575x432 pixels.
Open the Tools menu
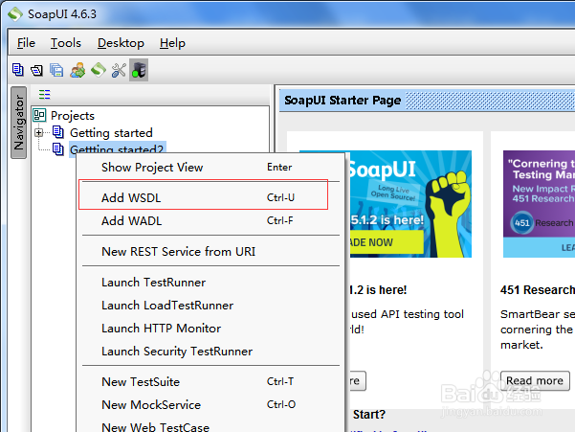tap(66, 43)
